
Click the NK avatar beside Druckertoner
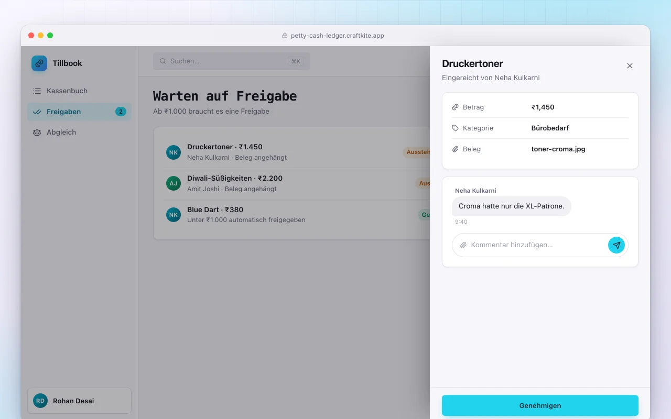click(174, 152)
